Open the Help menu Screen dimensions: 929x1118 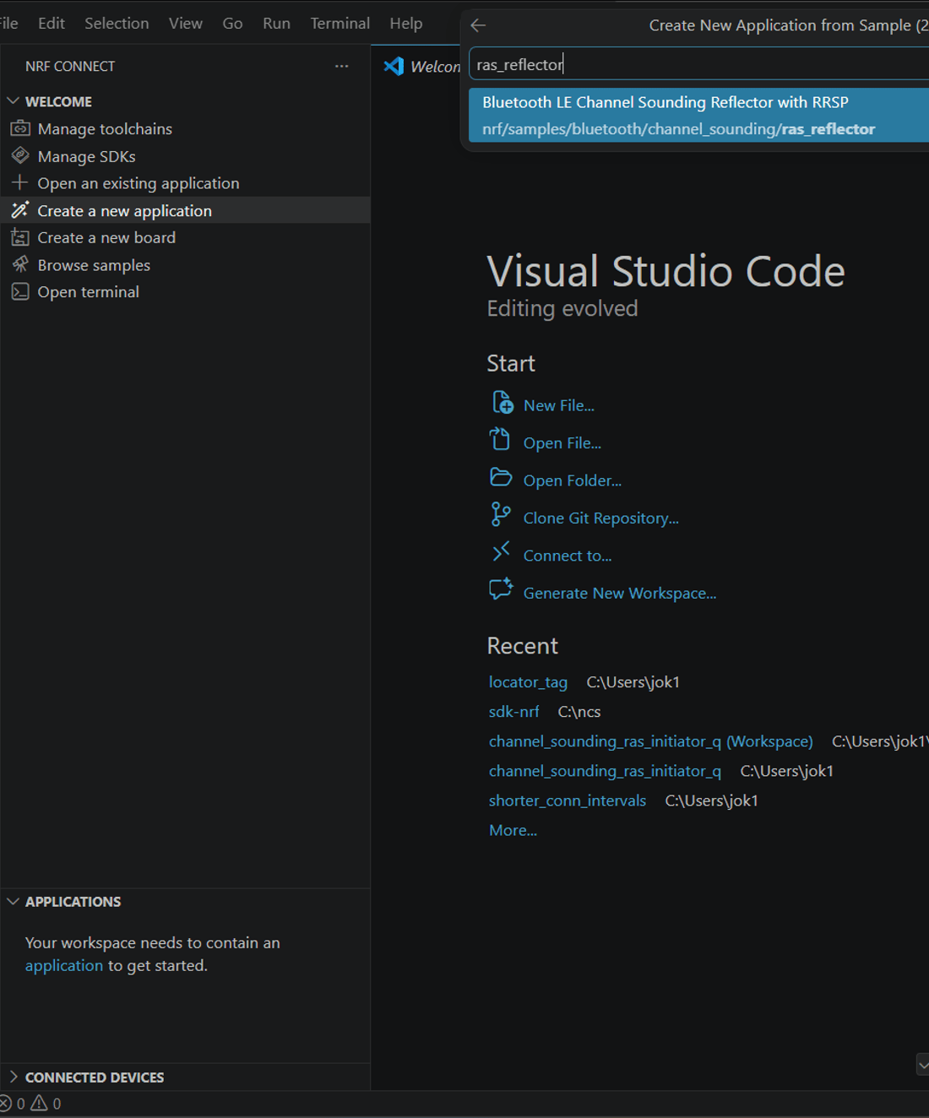click(406, 23)
